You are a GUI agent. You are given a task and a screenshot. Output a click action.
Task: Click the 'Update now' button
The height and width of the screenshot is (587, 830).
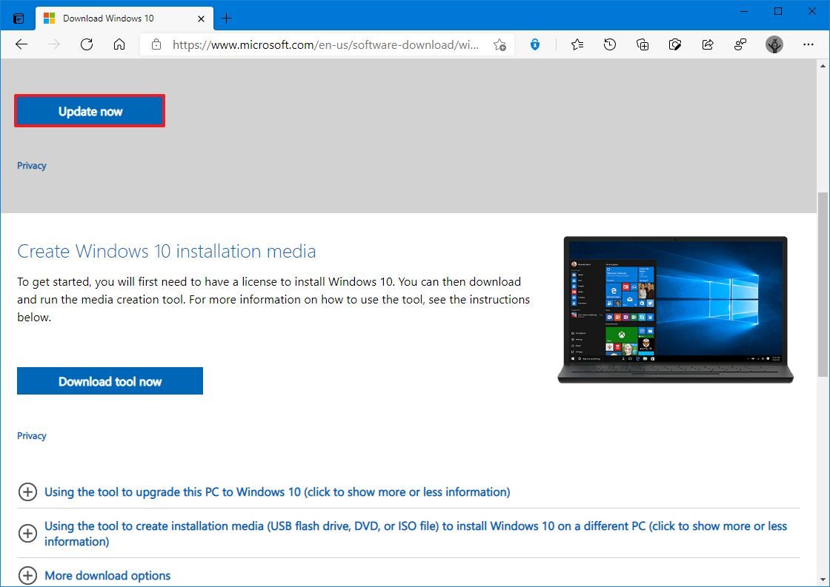(x=90, y=111)
